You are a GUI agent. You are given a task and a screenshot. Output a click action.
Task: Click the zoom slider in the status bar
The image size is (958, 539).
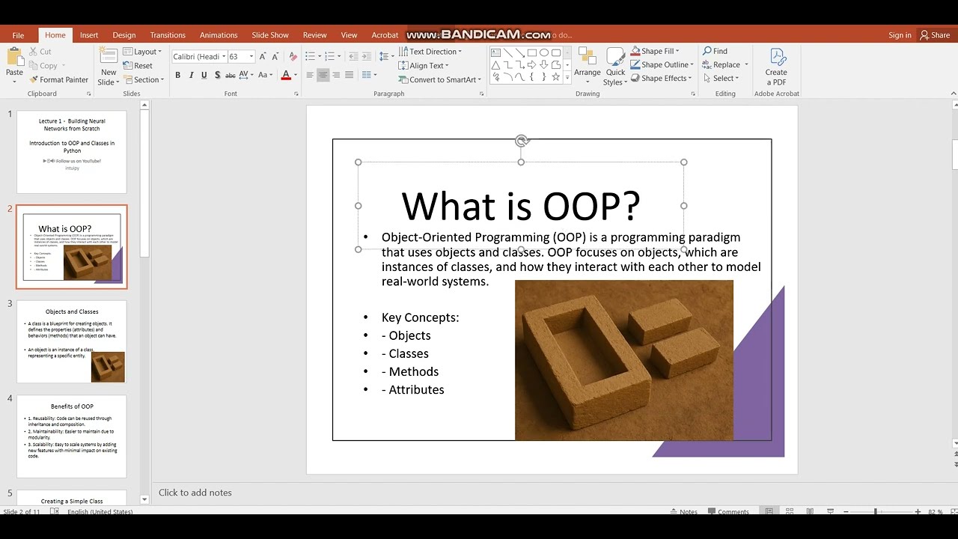coord(882,512)
